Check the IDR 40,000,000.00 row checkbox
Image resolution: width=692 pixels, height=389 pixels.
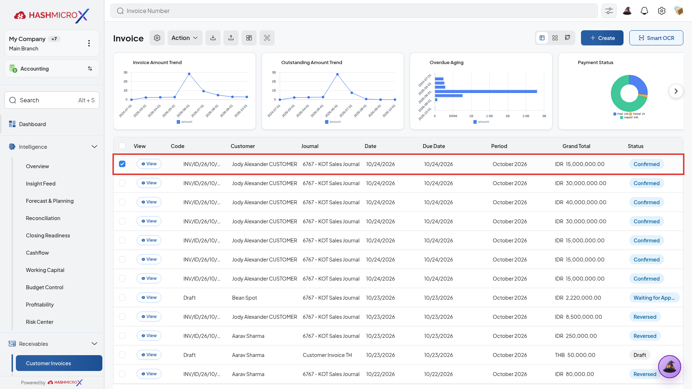(x=122, y=202)
